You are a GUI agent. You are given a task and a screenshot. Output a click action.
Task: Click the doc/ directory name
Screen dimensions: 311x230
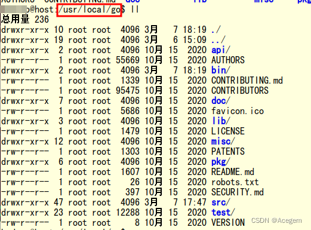tap(221, 101)
